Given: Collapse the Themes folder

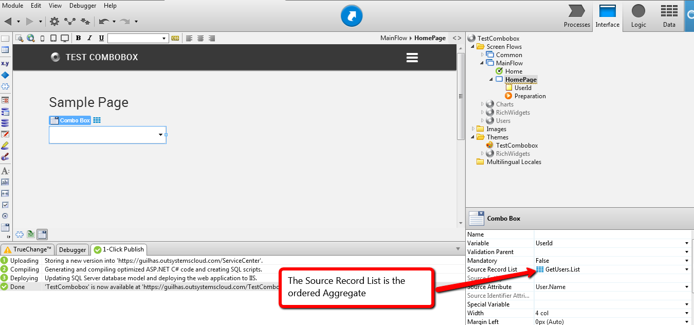Looking at the screenshot, I should (473, 137).
